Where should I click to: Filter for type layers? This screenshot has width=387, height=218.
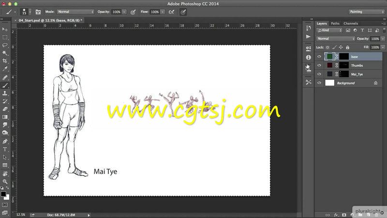pos(362,30)
